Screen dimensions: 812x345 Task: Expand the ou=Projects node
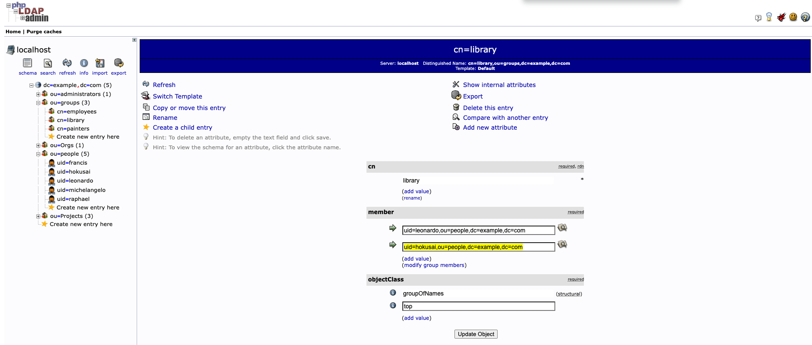[38, 216]
